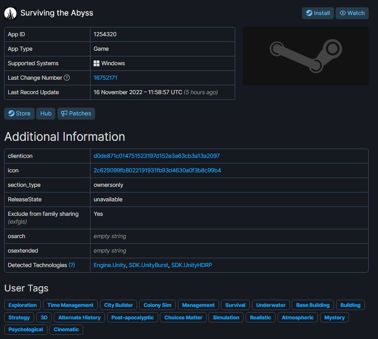Click the help icon beside Last Change Number

(x=67, y=78)
